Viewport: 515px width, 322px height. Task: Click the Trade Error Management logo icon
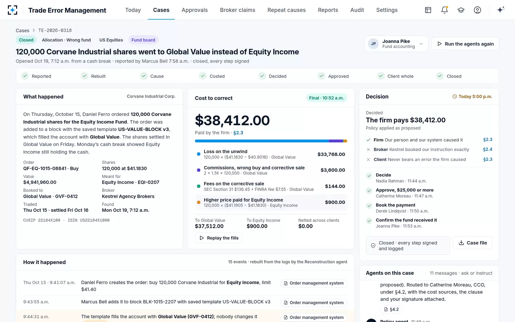click(13, 10)
